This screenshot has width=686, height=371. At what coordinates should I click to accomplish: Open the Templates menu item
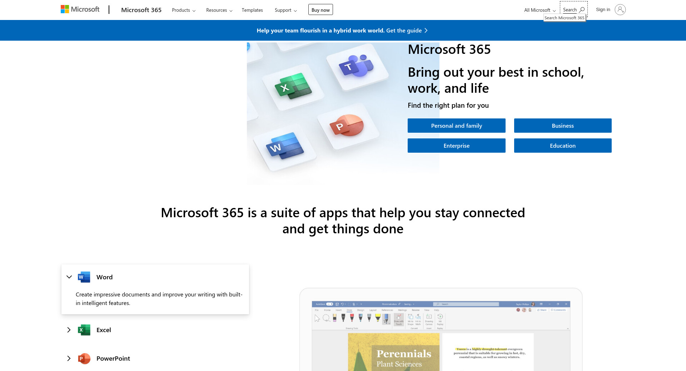[x=252, y=10]
